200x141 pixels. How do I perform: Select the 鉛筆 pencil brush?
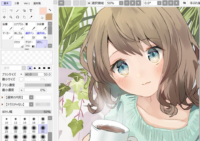[8, 26]
